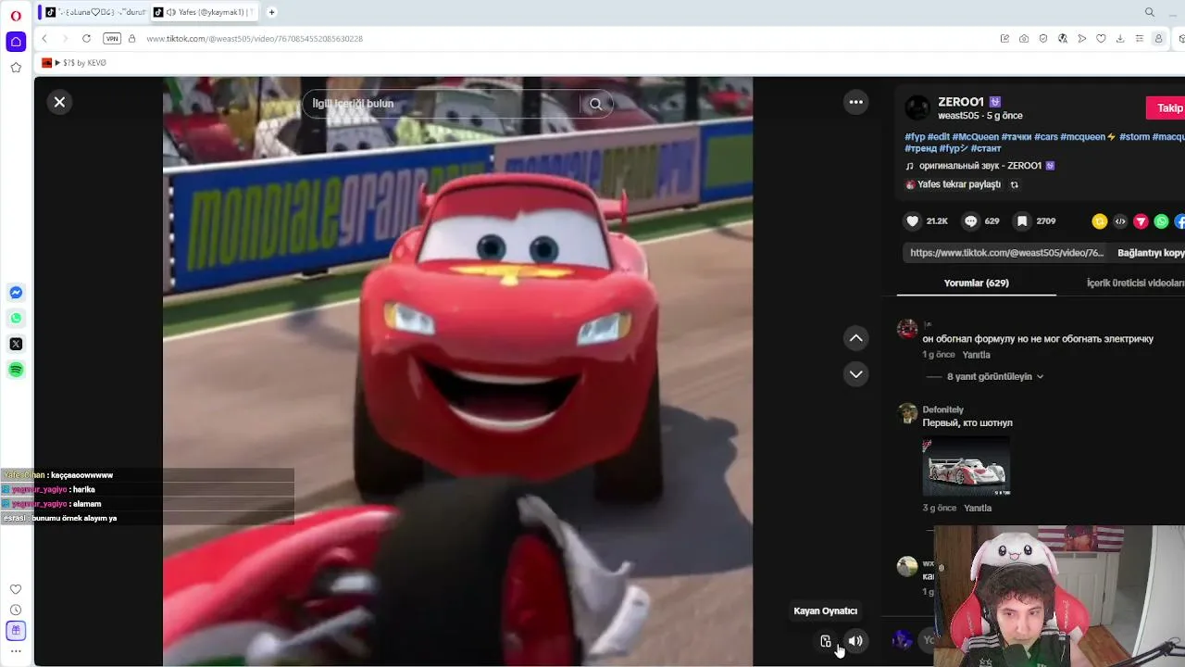Toggle the VPN badge in the address bar

(x=112, y=39)
